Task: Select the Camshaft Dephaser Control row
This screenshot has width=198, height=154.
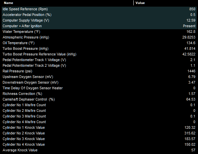Action: [x=99, y=99]
